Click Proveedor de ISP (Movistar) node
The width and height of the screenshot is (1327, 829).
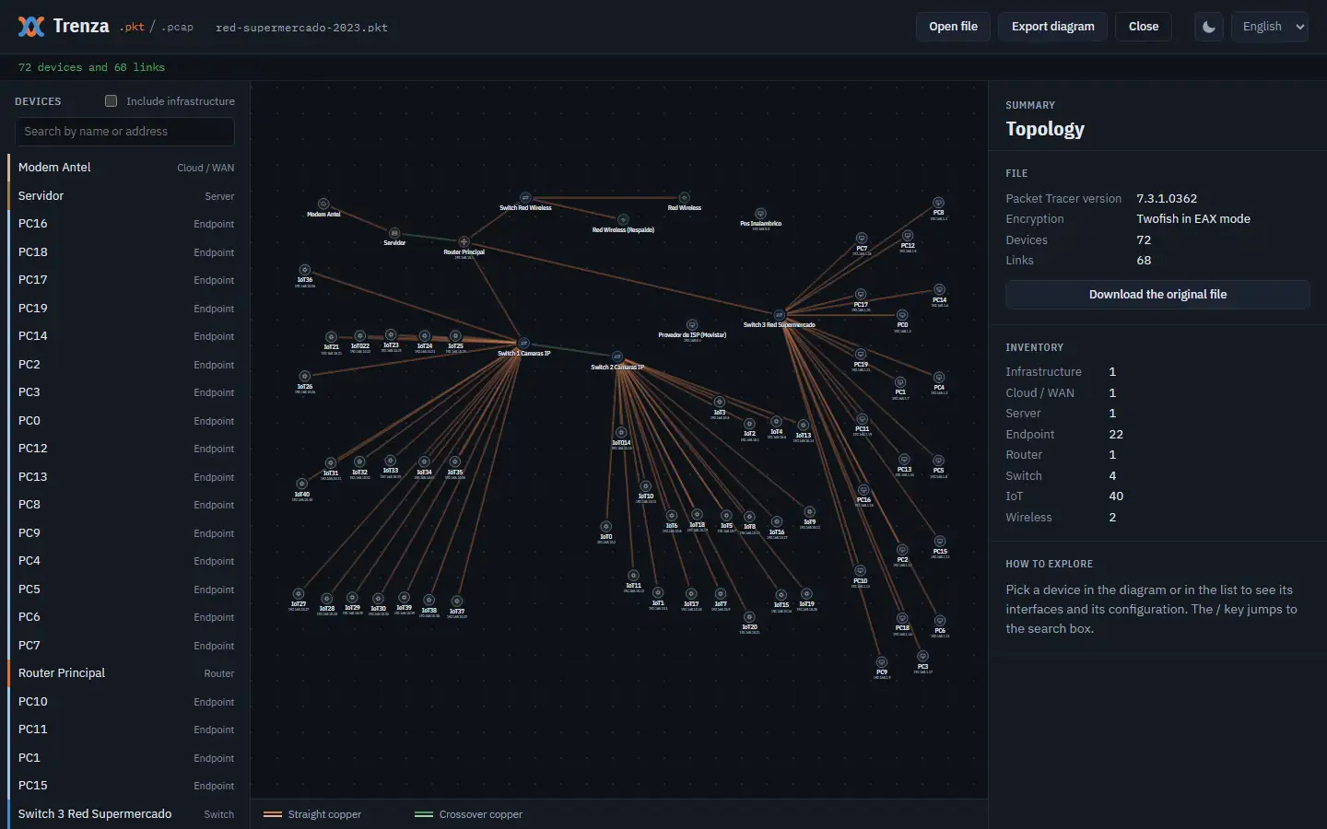(x=692, y=325)
